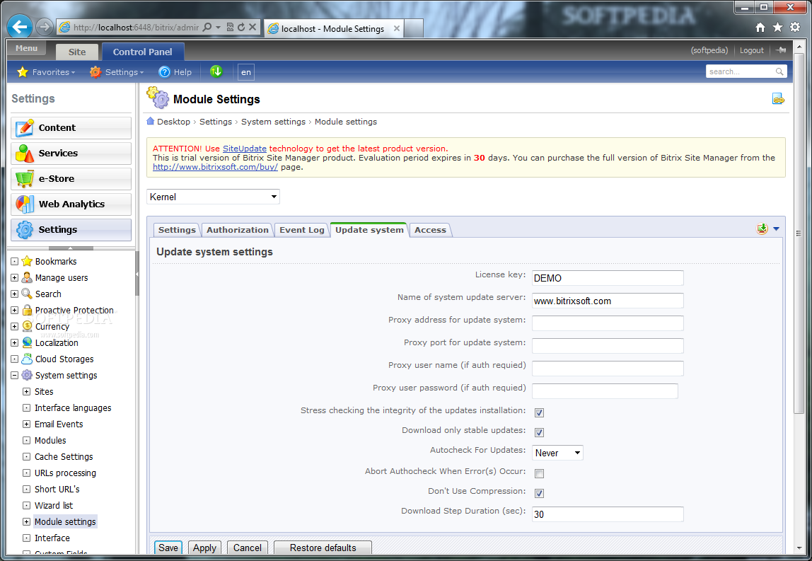Open the Menu button at top left

26,48
